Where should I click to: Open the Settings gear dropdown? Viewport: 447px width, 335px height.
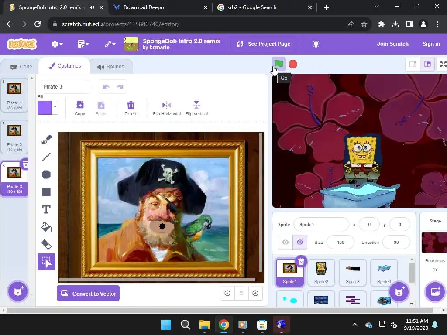pyautogui.click(x=57, y=44)
